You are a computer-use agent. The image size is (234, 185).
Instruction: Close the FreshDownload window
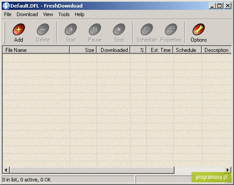228,6
